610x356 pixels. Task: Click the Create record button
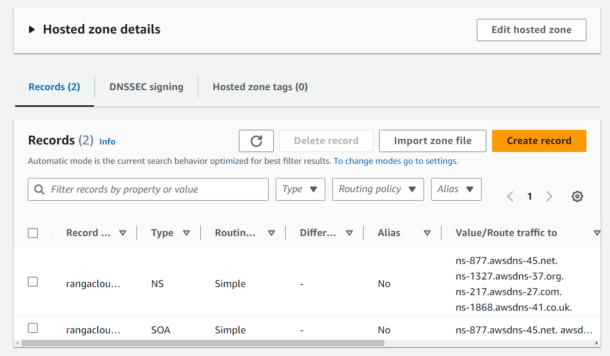point(539,140)
